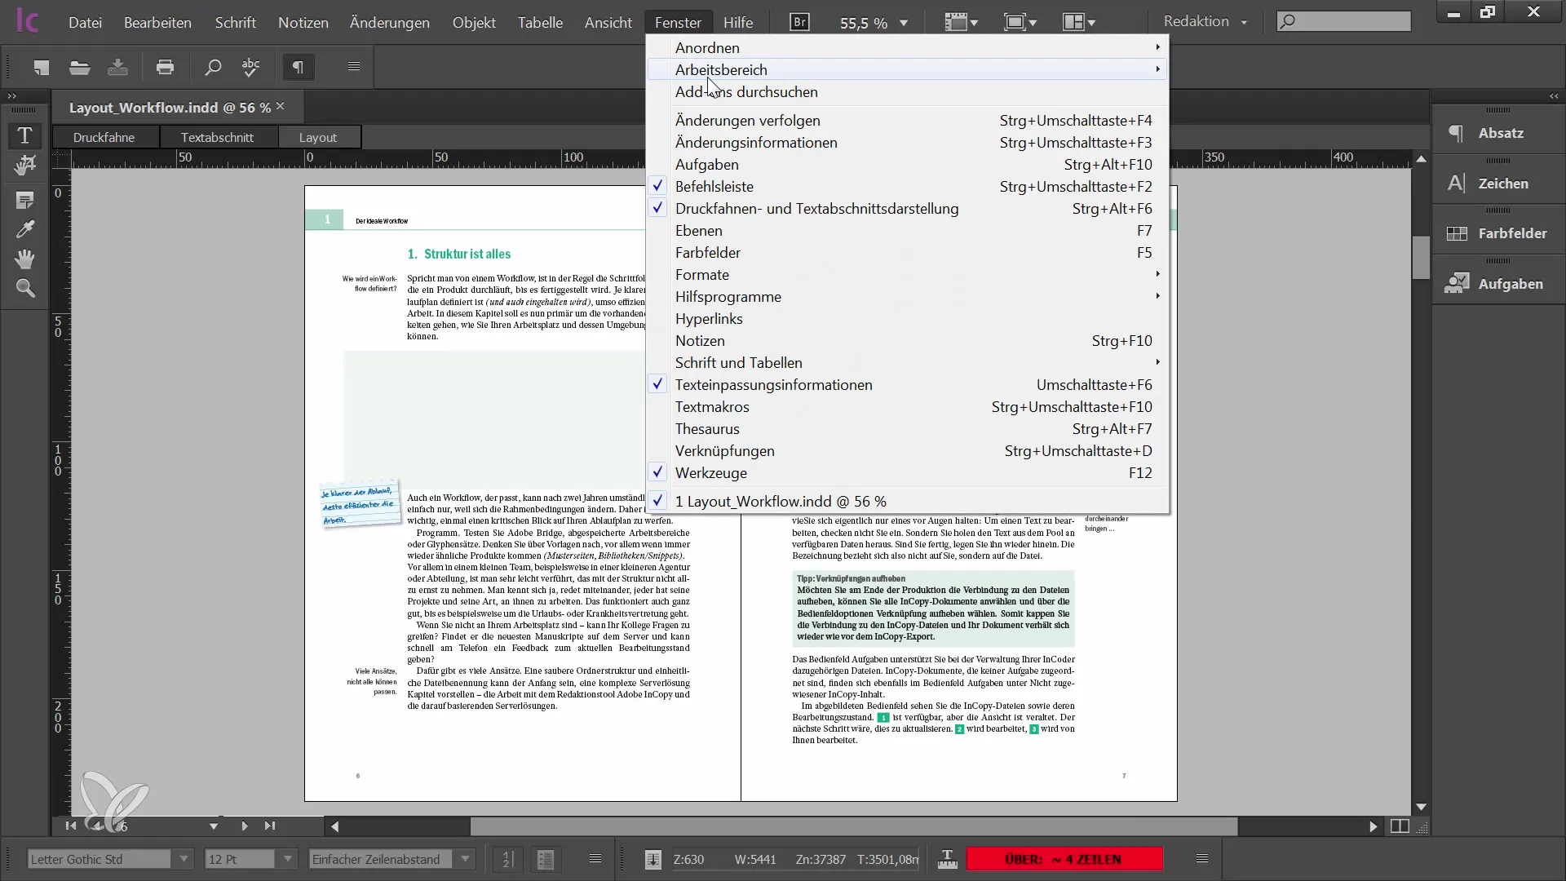Open Notizen panel from Fenster menu
The width and height of the screenshot is (1566, 881).
(x=700, y=340)
